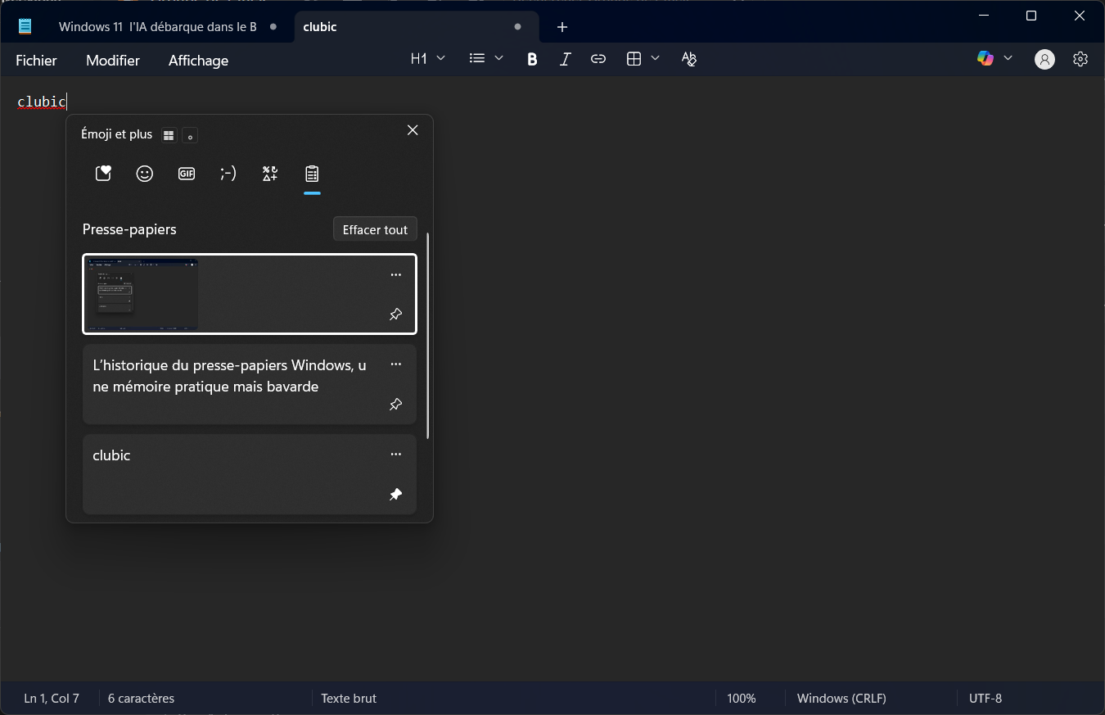Image resolution: width=1105 pixels, height=715 pixels.
Task: Insert a link using toolbar icon
Action: 598,59
